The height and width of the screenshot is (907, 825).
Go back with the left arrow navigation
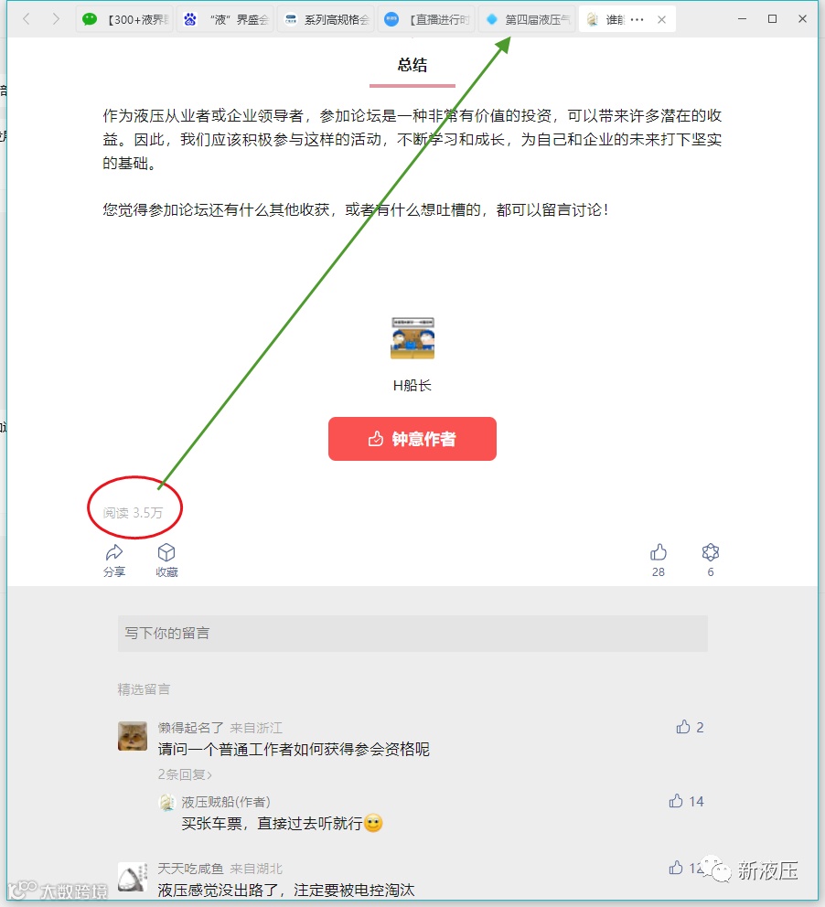pos(27,19)
